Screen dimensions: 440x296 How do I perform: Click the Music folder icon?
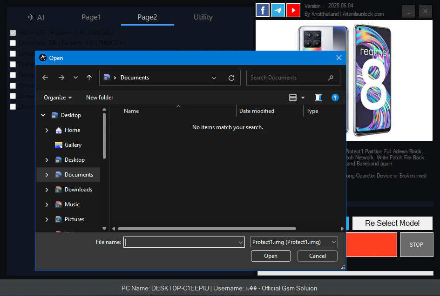tap(58, 204)
